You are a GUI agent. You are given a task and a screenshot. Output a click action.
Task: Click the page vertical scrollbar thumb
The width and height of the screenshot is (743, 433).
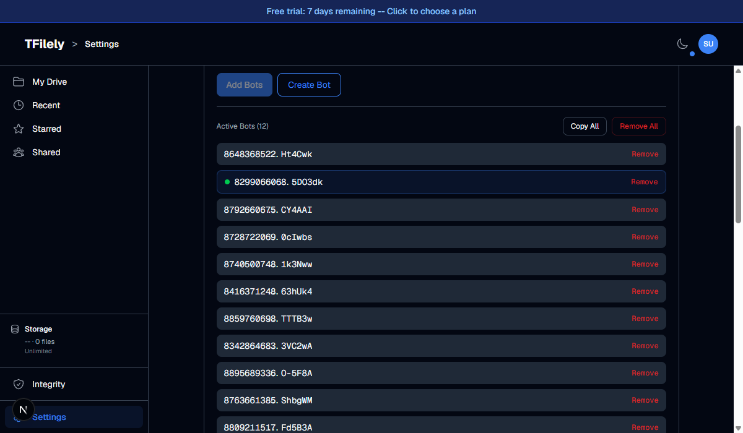pos(738,174)
